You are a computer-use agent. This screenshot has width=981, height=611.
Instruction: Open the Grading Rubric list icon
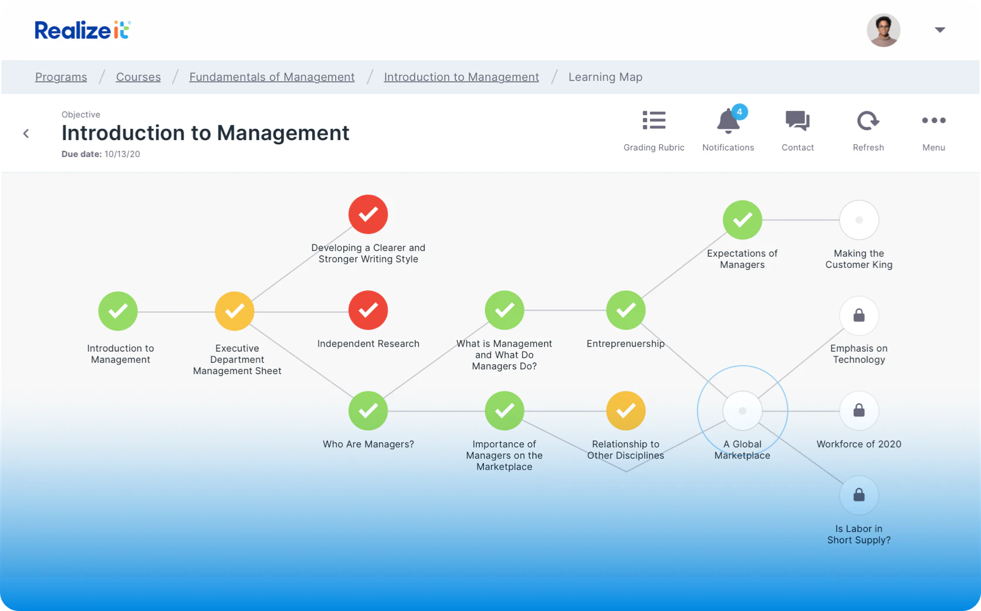[654, 121]
